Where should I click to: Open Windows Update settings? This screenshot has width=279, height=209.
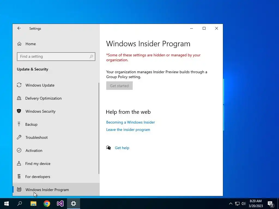[56, 85]
